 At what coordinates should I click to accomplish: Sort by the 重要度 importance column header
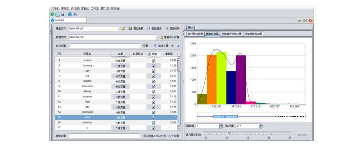point(169,54)
